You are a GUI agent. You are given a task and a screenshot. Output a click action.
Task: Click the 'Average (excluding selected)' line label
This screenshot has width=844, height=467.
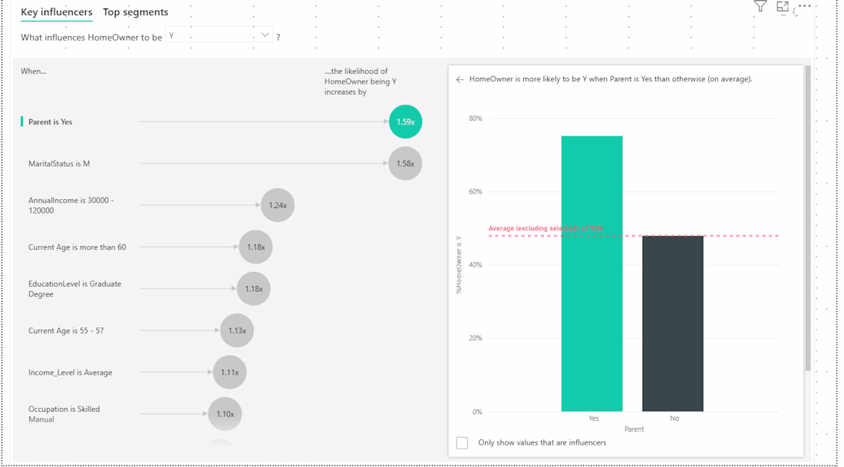546,228
